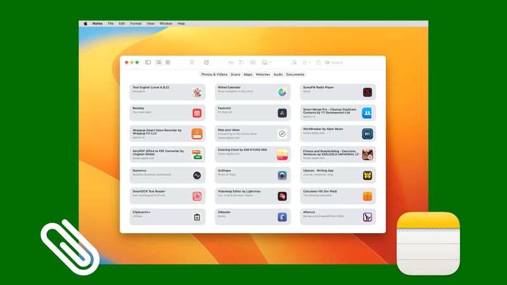The height and width of the screenshot is (285, 507).
Task: Switch to list view icon
Action: (158, 62)
